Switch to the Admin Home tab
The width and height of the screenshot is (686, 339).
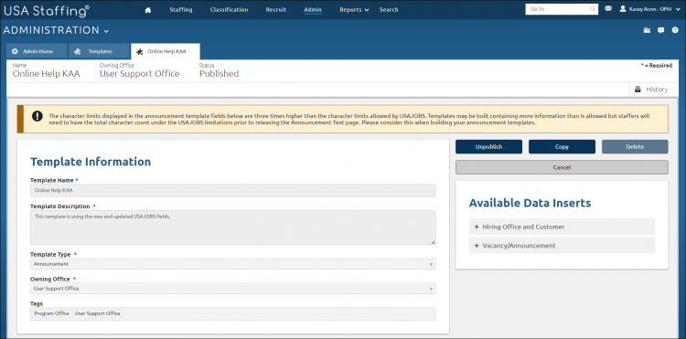click(37, 51)
